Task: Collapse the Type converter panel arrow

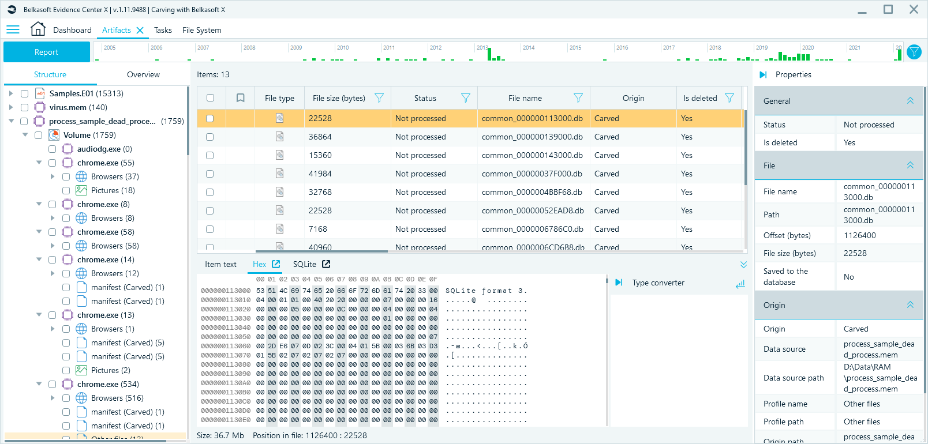Action: pyautogui.click(x=619, y=283)
